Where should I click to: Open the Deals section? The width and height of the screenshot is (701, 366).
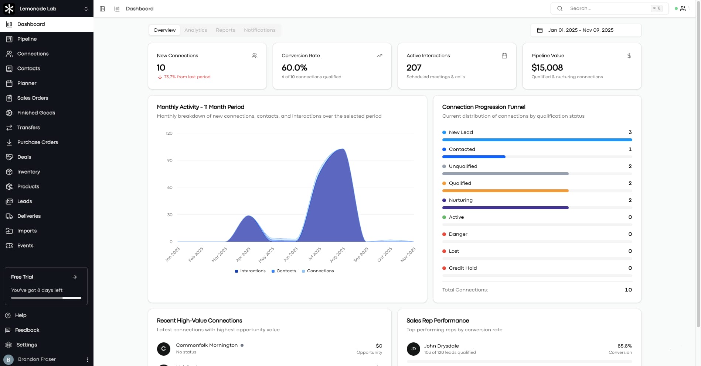pos(24,157)
